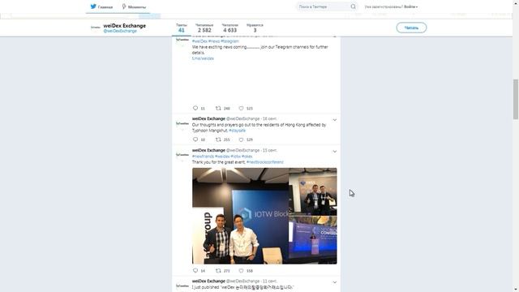Click the #newfriends hashtag
This screenshot has width=519, height=292.
[203, 157]
